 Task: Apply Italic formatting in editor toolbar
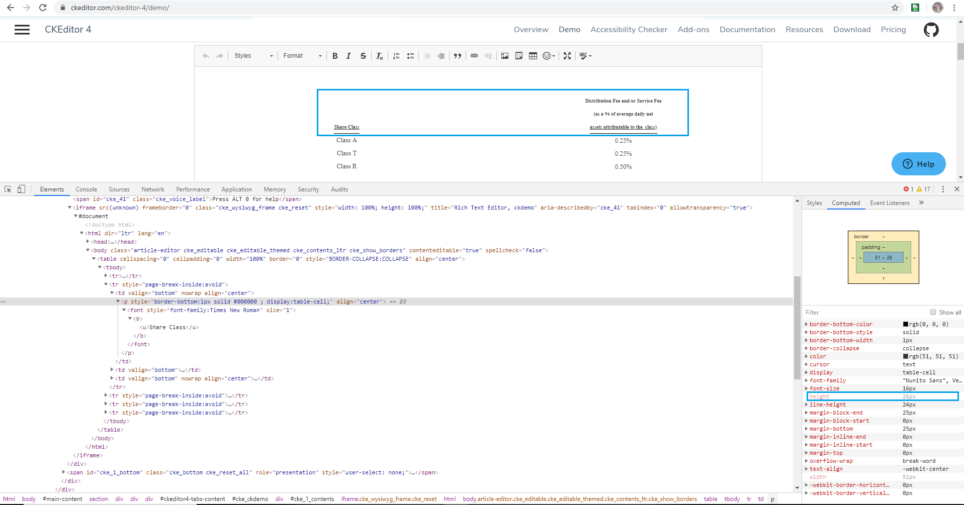click(348, 56)
